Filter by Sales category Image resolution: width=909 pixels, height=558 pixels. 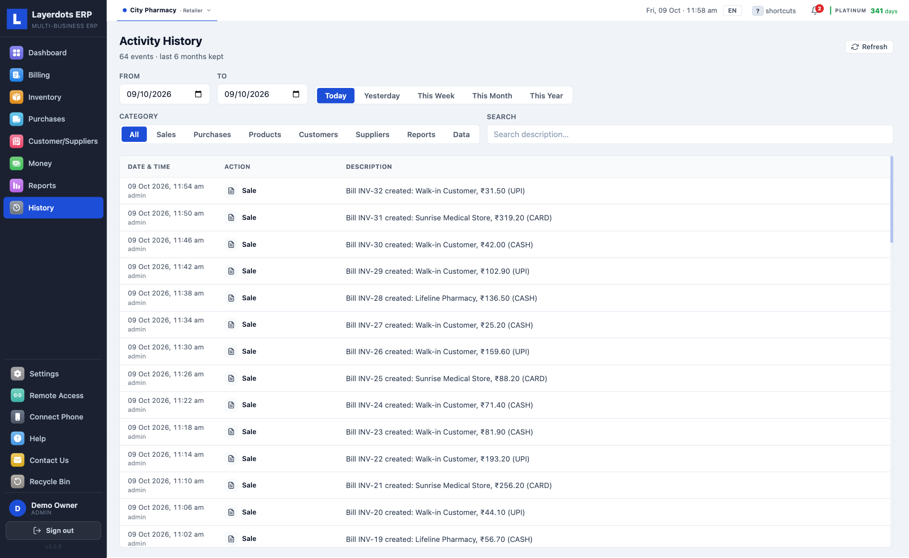[166, 134]
